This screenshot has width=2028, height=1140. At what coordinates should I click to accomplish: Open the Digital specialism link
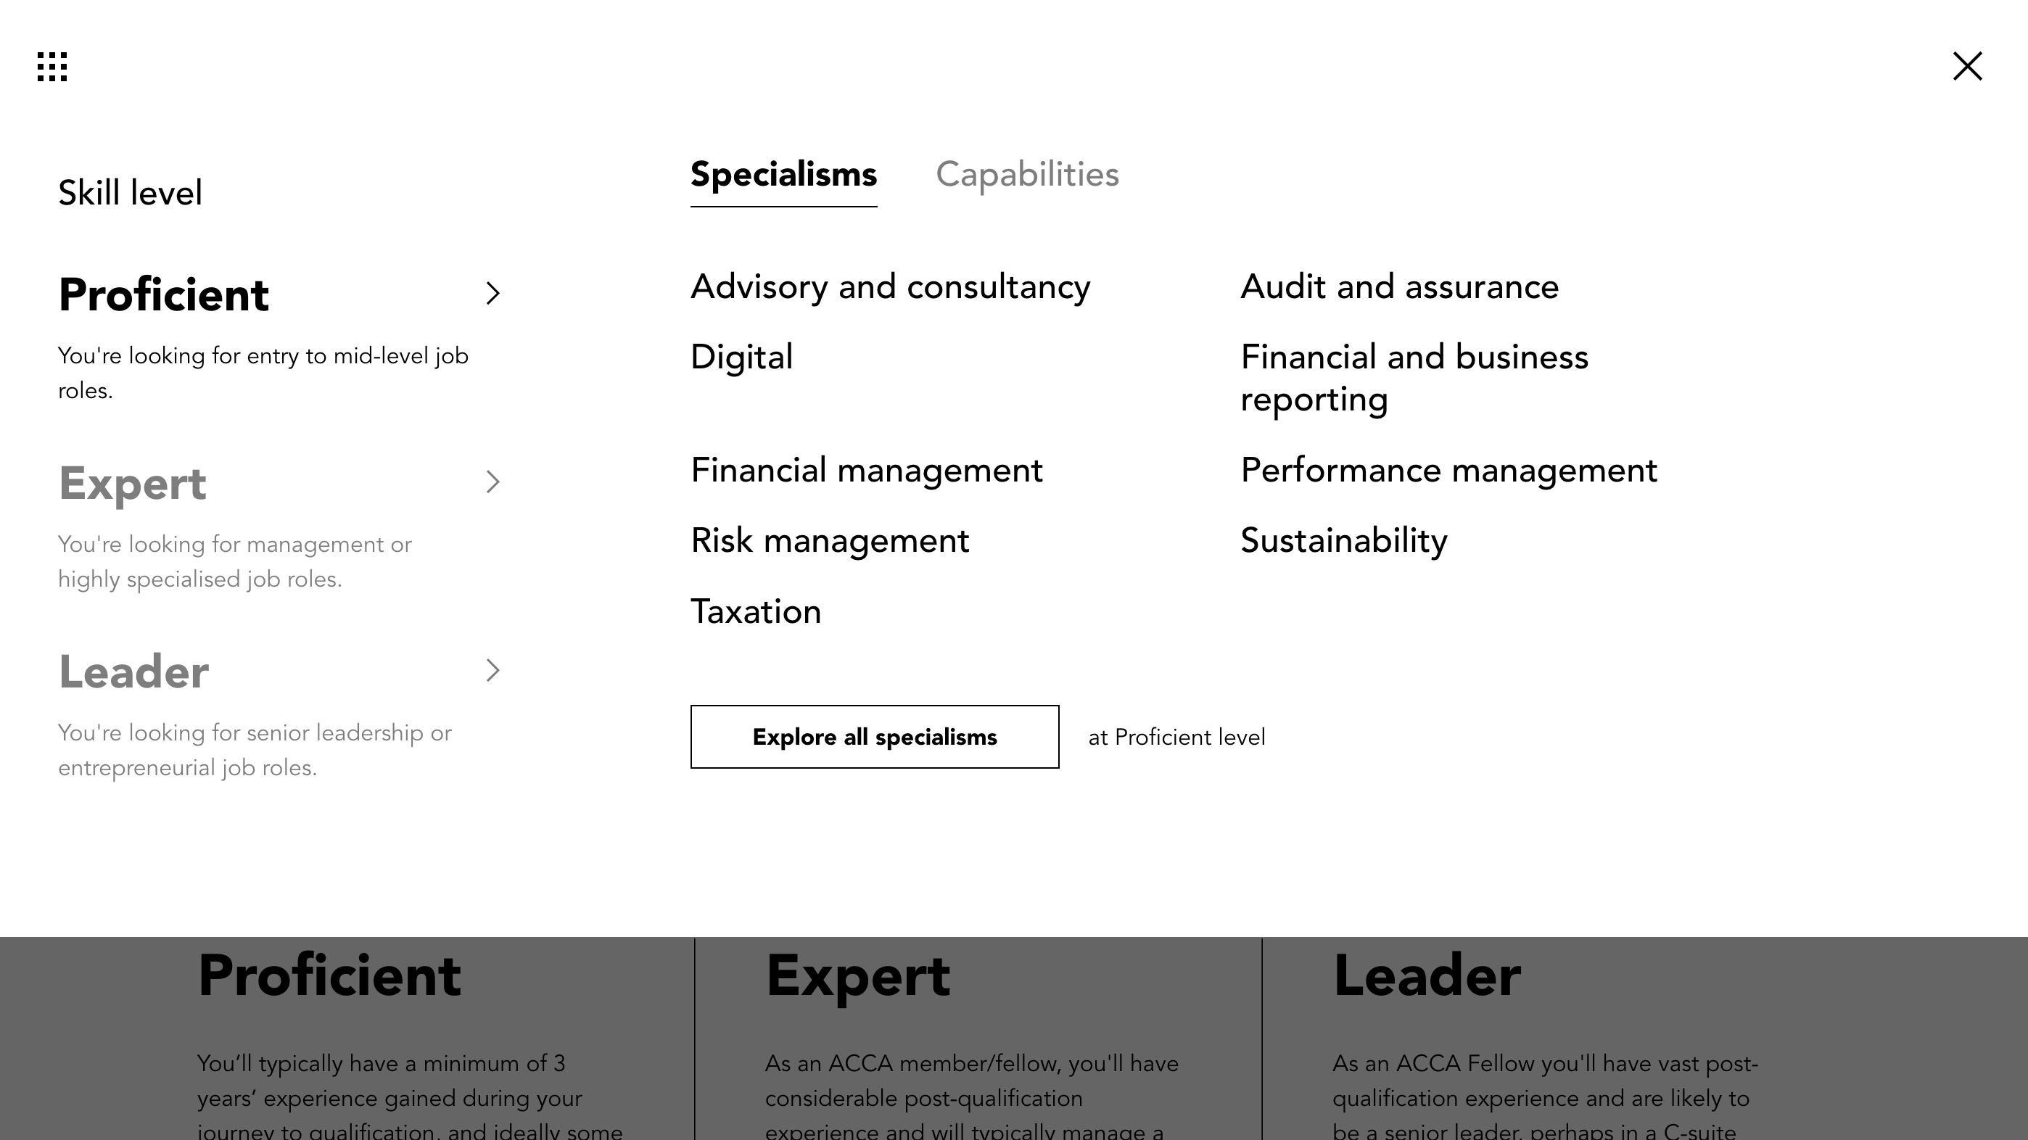click(x=741, y=358)
